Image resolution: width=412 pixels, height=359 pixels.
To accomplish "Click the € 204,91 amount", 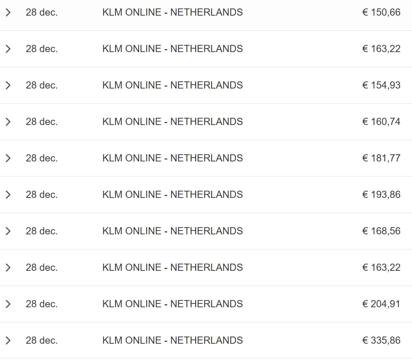I will click(381, 304).
